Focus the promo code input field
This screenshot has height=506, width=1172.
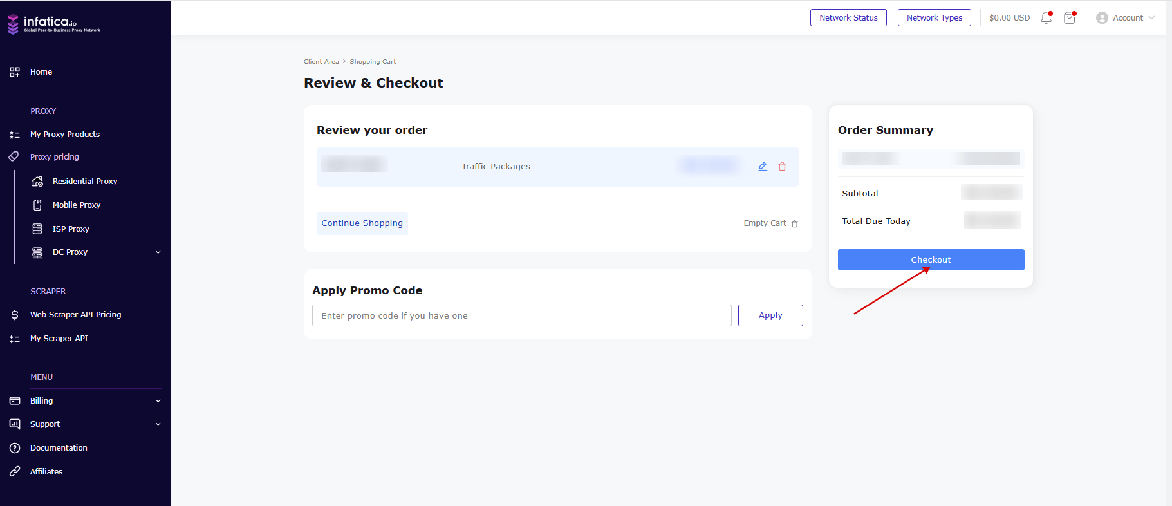522,315
